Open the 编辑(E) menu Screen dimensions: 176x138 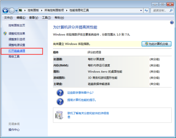click(x=21, y=18)
